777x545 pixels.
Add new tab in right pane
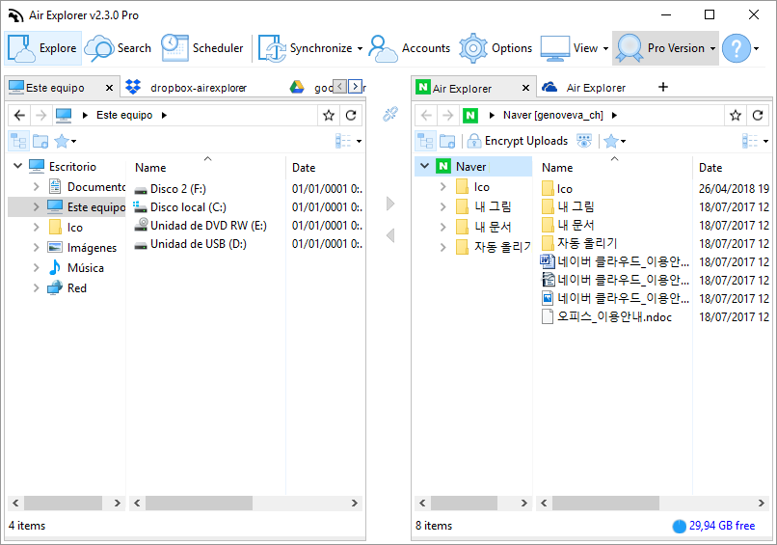[663, 87]
